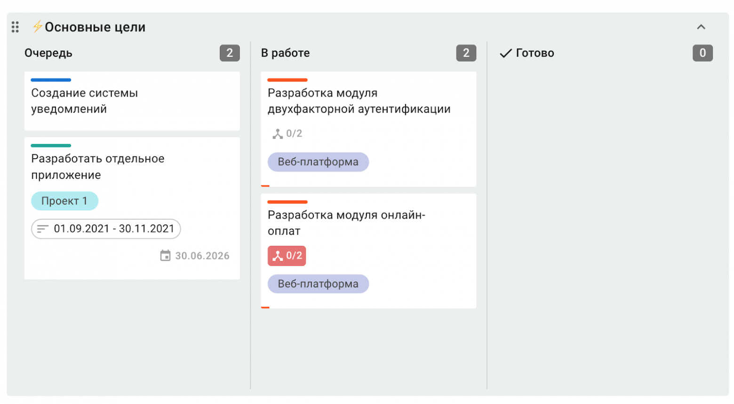Viewport: 734px width, 404px height.
Task: Click the drag handle beside Основные цели
Action: (x=15, y=27)
